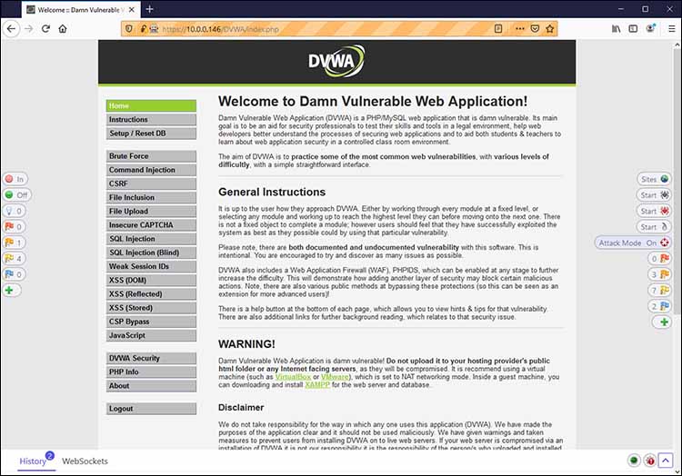The image size is (682, 476).
Task: Follow the XAMPP link
Action: [x=317, y=385]
